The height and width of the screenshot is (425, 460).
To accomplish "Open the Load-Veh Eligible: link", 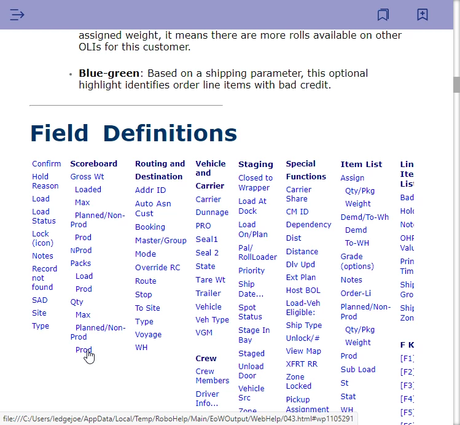I will coord(303,308).
